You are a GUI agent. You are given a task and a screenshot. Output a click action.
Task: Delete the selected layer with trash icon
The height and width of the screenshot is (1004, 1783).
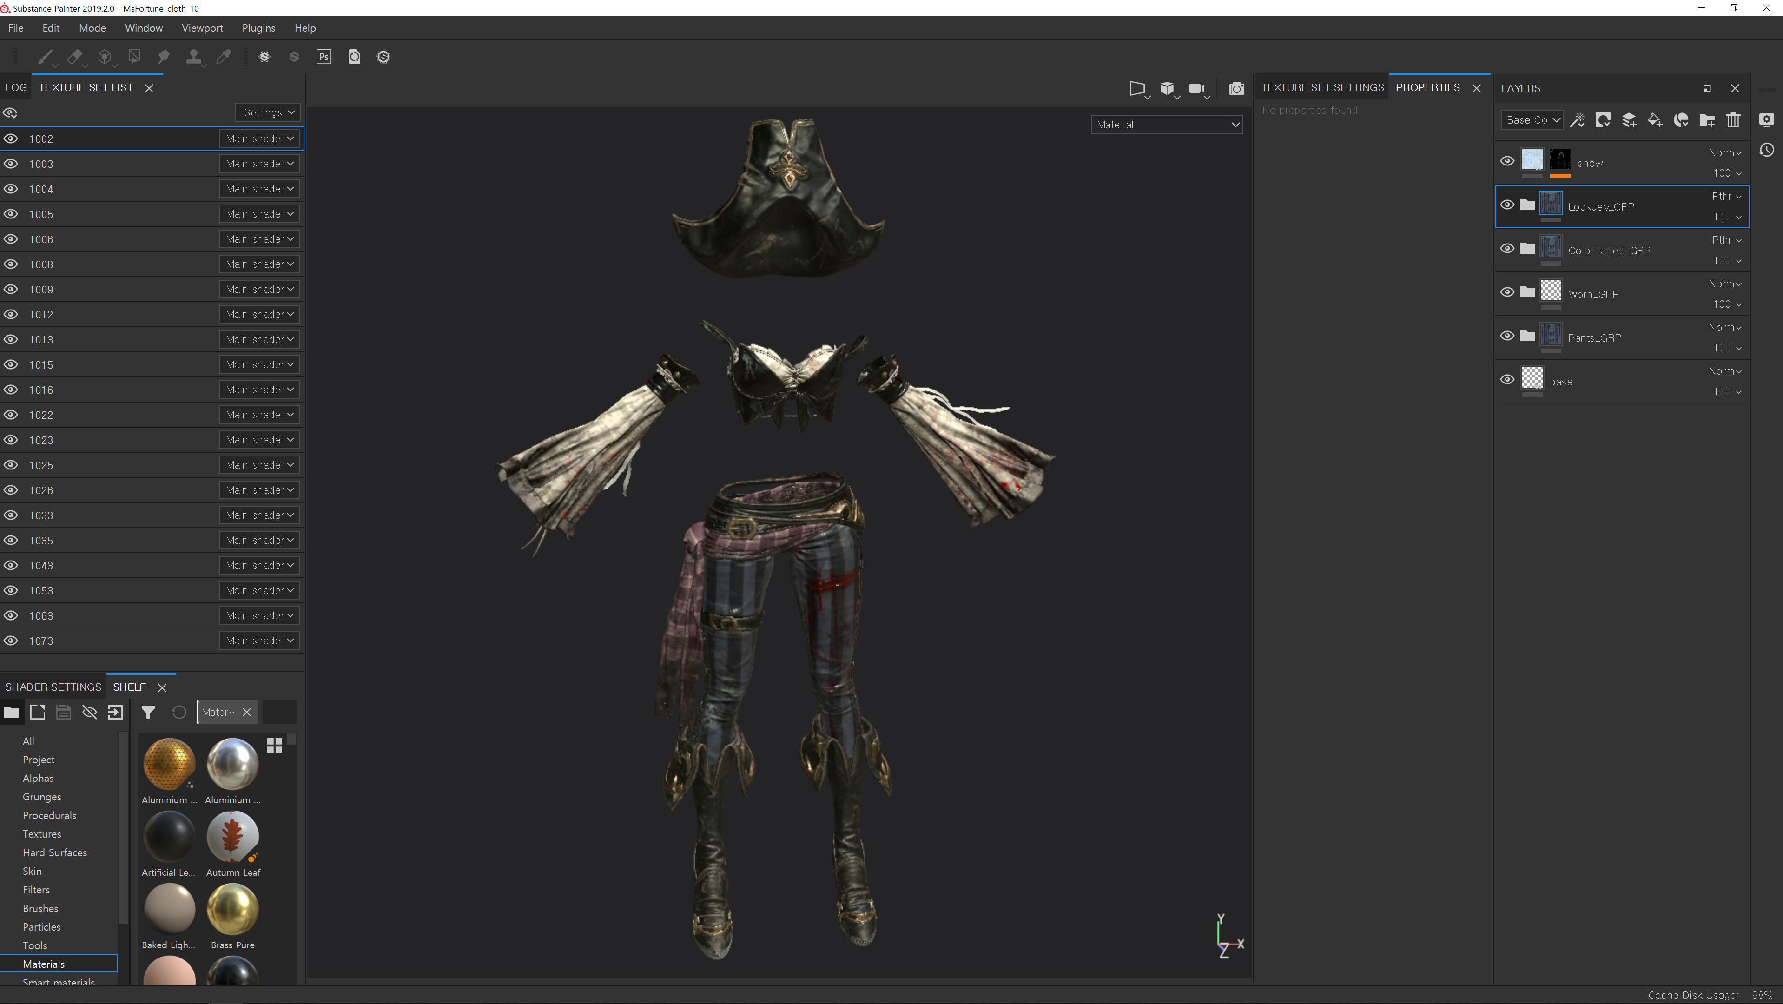1732,120
